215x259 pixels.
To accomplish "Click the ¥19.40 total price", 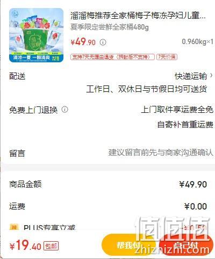I will (x=25, y=246).
